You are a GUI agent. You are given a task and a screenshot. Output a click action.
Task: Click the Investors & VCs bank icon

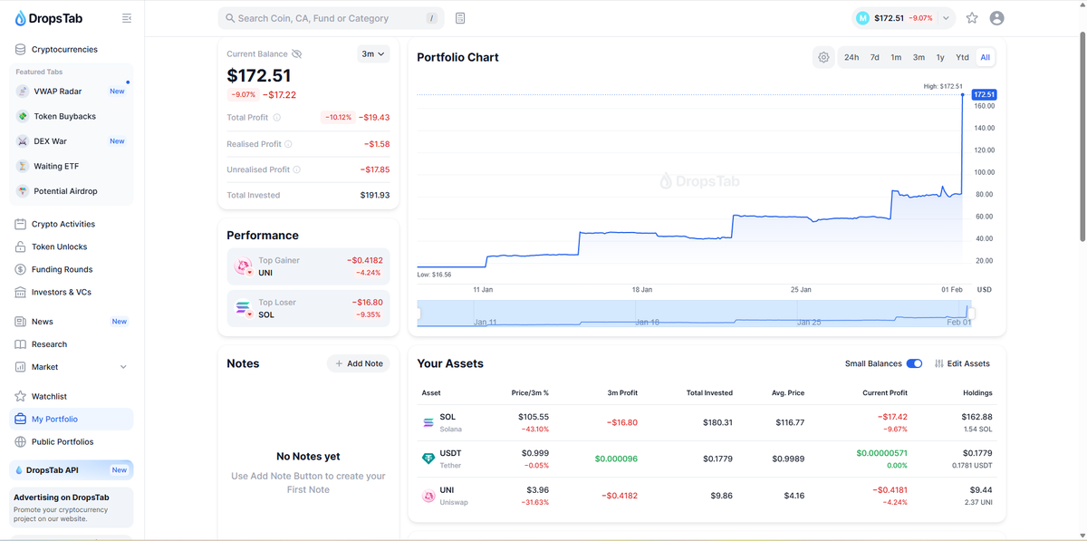[x=20, y=292]
